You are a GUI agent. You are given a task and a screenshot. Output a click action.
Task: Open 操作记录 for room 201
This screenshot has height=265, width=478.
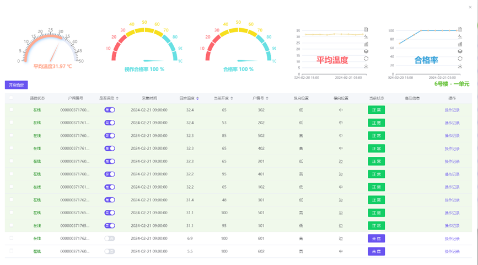coord(452,161)
